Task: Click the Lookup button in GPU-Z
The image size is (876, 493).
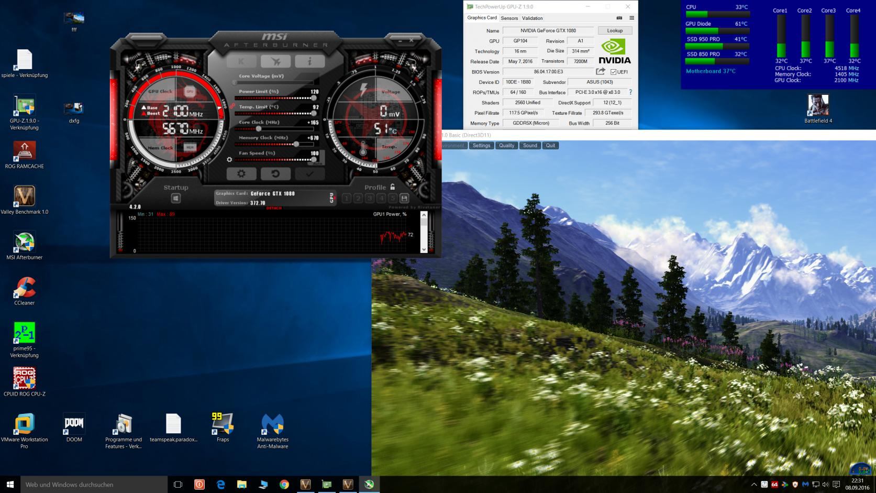Action: 615,30
